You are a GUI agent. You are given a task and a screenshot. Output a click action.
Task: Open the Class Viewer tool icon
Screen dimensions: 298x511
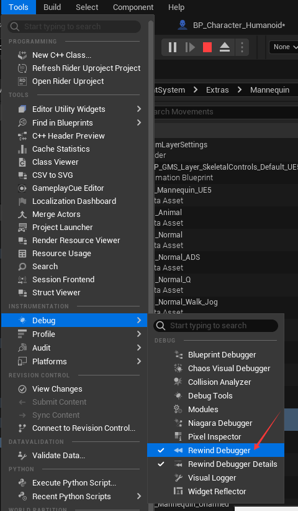coord(22,162)
